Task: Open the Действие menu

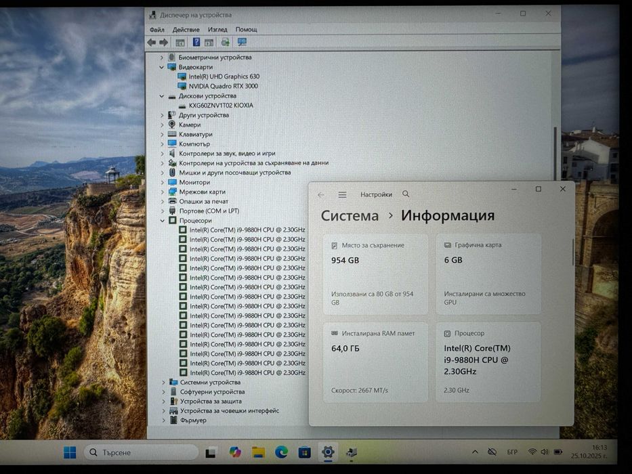Action: pyautogui.click(x=186, y=29)
